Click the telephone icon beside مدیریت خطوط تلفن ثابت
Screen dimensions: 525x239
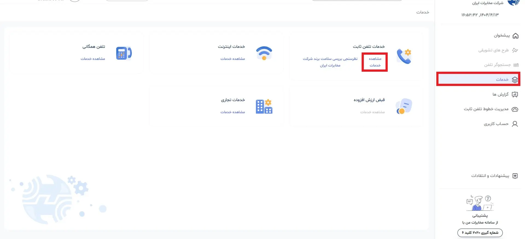point(515,109)
